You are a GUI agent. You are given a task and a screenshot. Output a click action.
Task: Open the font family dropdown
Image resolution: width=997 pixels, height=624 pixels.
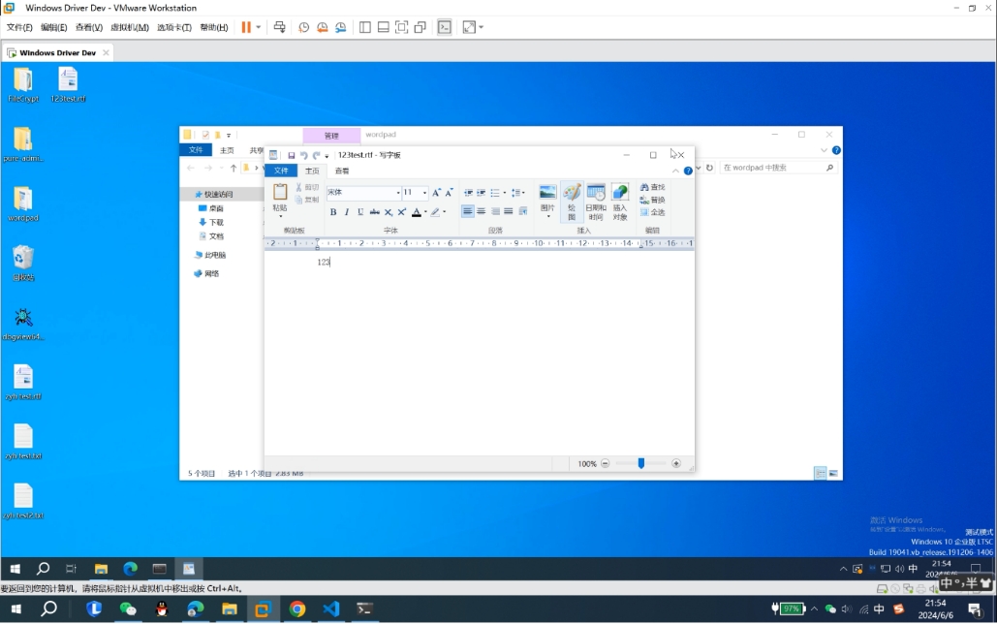click(x=397, y=193)
